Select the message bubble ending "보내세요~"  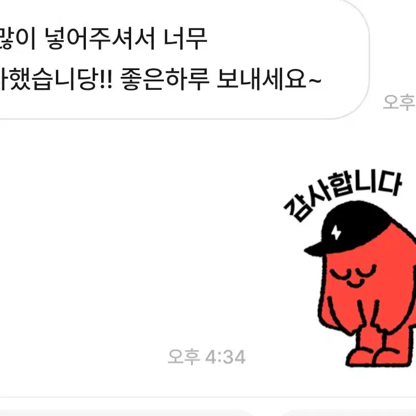[x=184, y=59]
